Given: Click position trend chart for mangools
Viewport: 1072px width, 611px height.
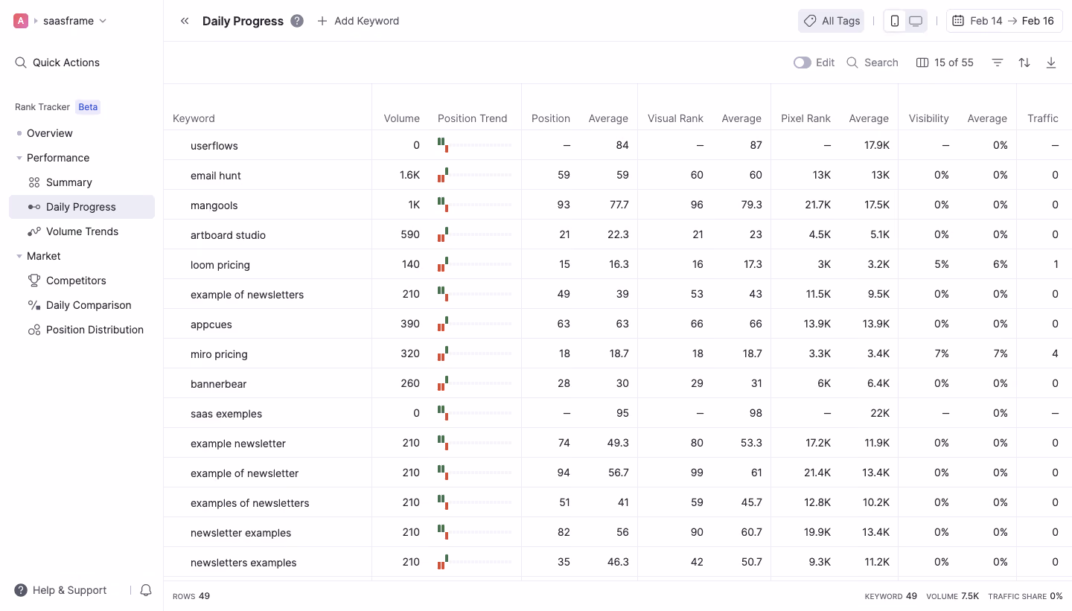Looking at the screenshot, I should point(474,205).
